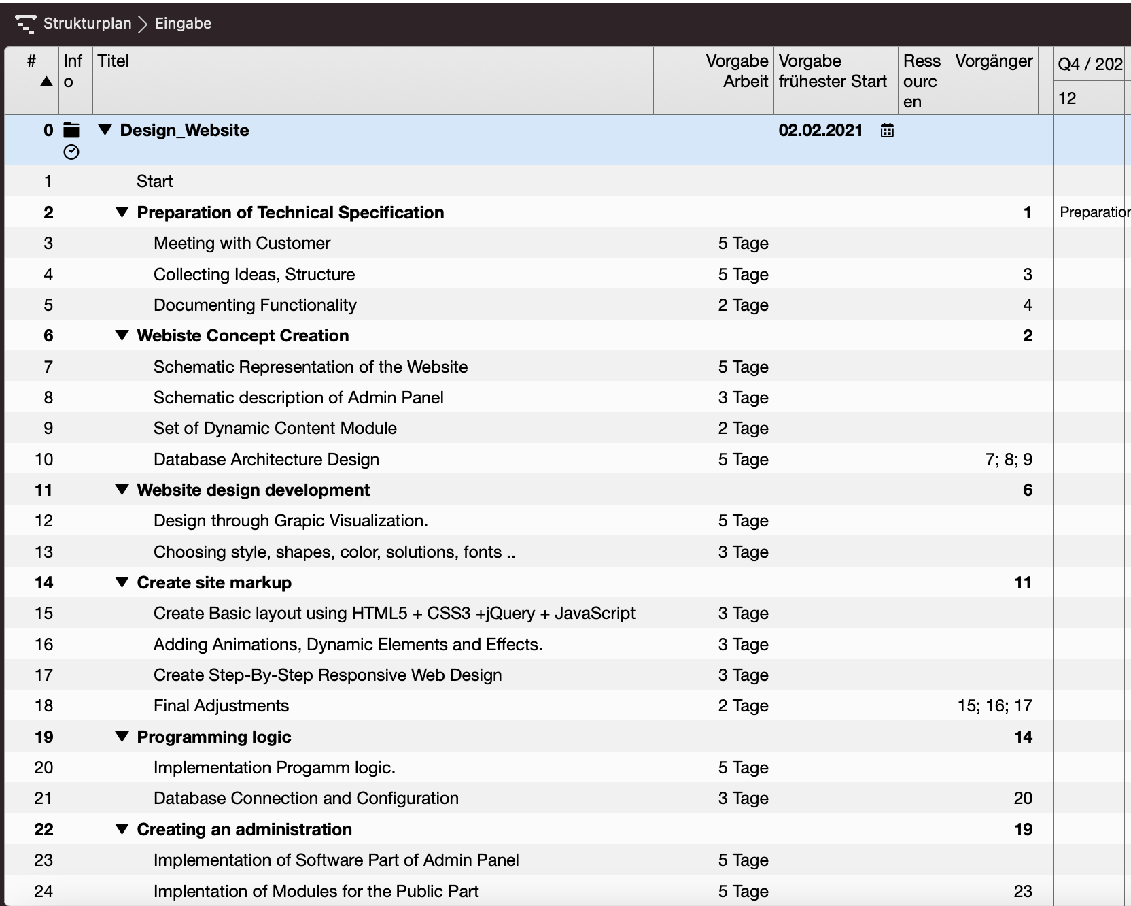Select Eingabe in the breadcrumb
Screen dimensions: 1131x906
point(183,23)
